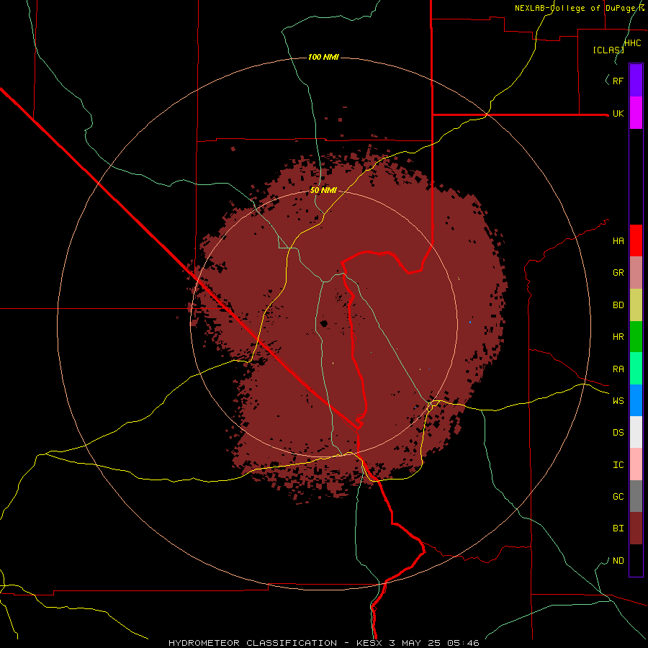Click the BI legend label
The image size is (648, 648).
point(618,528)
